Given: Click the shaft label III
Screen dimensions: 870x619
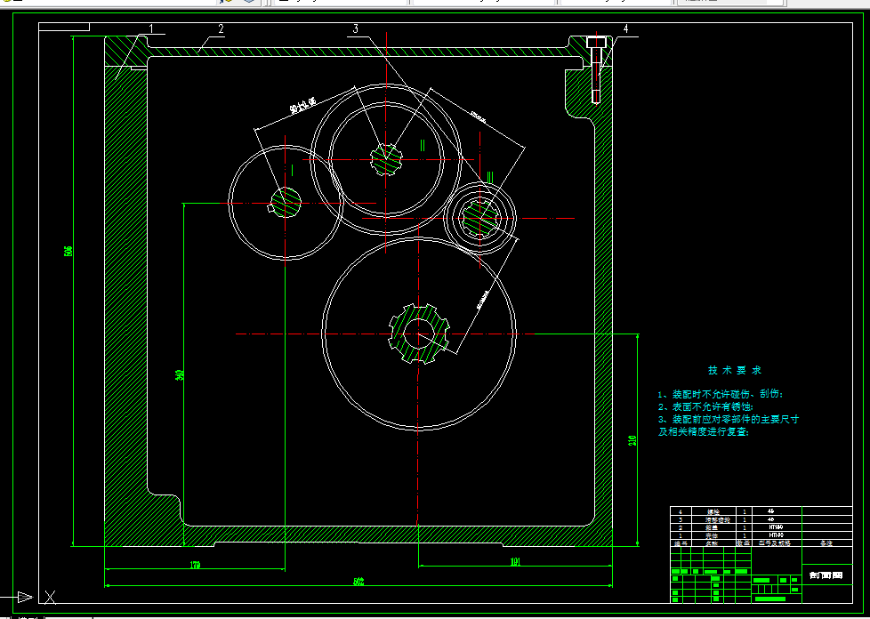Looking at the screenshot, I should click(x=490, y=177).
